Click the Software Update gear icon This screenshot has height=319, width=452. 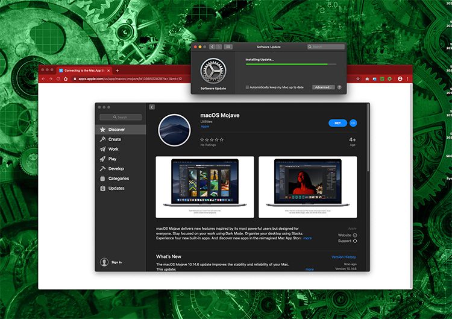tap(213, 71)
